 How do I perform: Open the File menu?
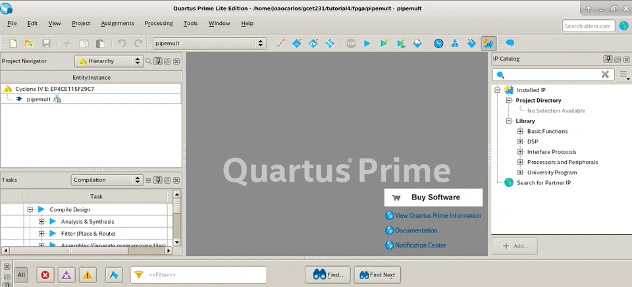point(12,24)
